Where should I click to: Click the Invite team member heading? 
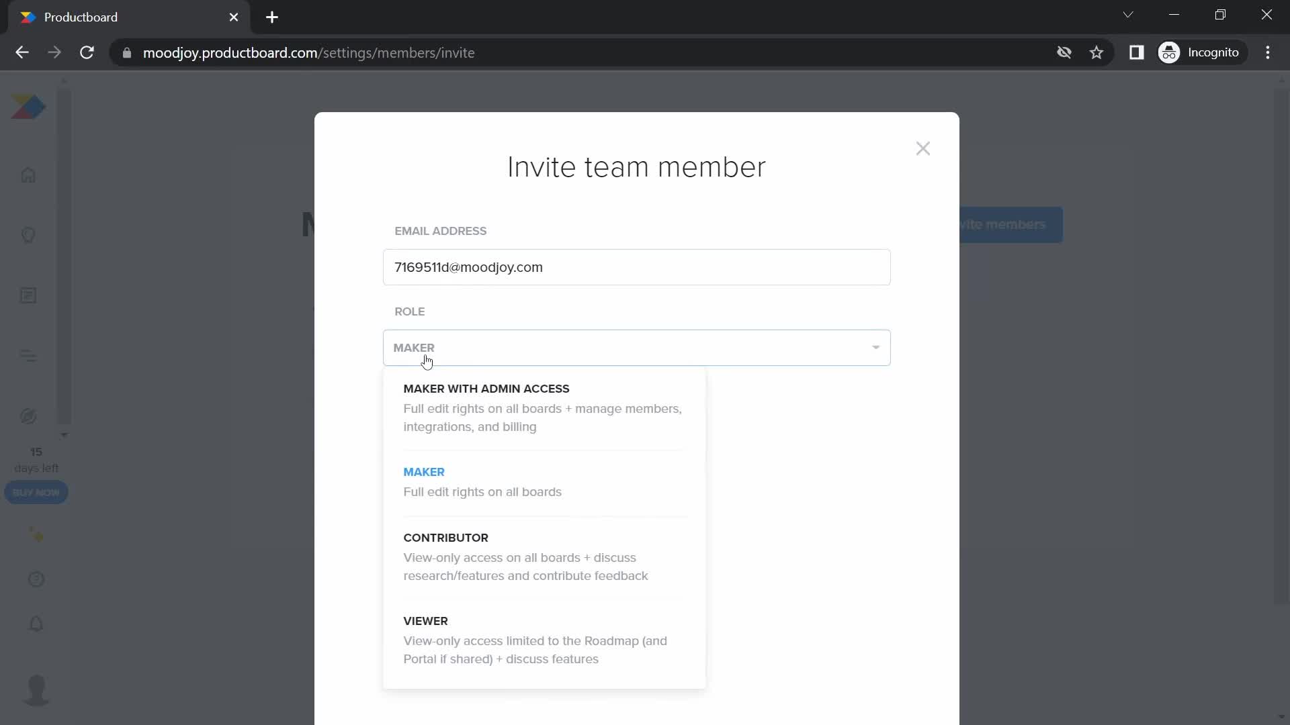click(636, 167)
